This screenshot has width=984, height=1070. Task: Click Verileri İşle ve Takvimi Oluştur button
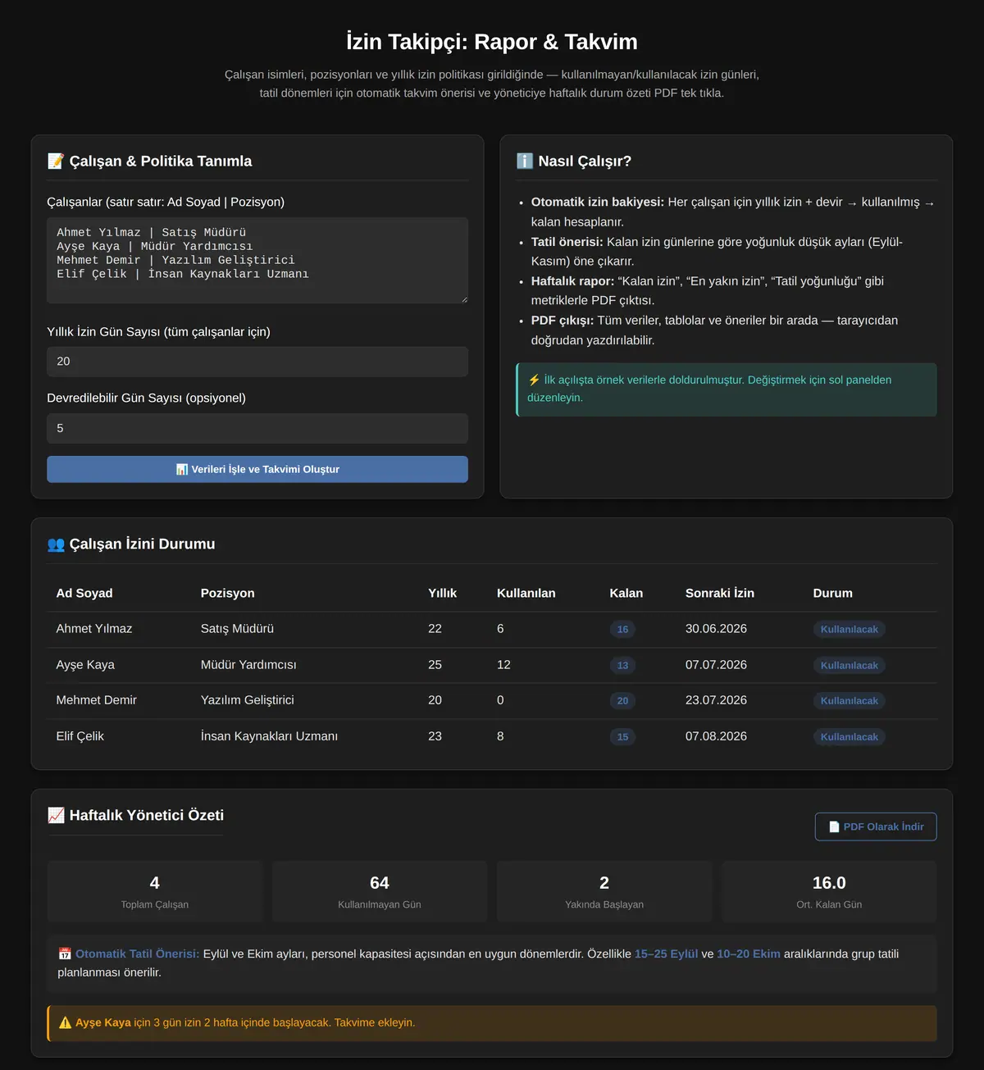click(257, 469)
